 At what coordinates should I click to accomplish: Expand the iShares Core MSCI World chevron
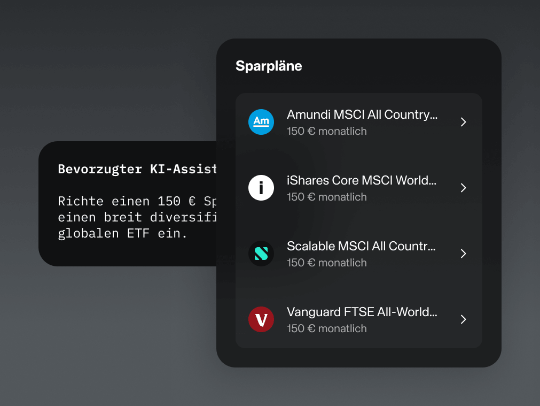[x=463, y=188]
